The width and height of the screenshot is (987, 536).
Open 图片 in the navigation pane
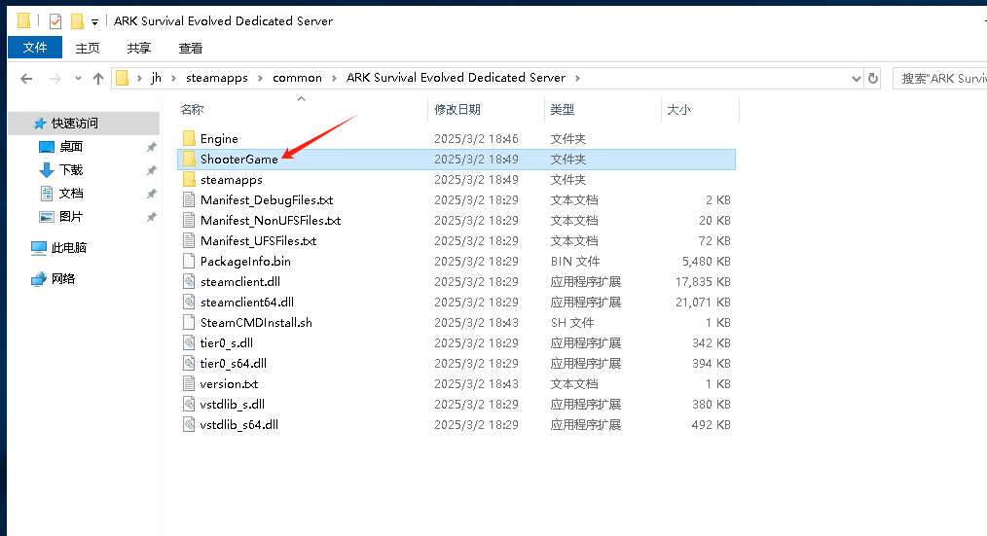click(x=70, y=216)
